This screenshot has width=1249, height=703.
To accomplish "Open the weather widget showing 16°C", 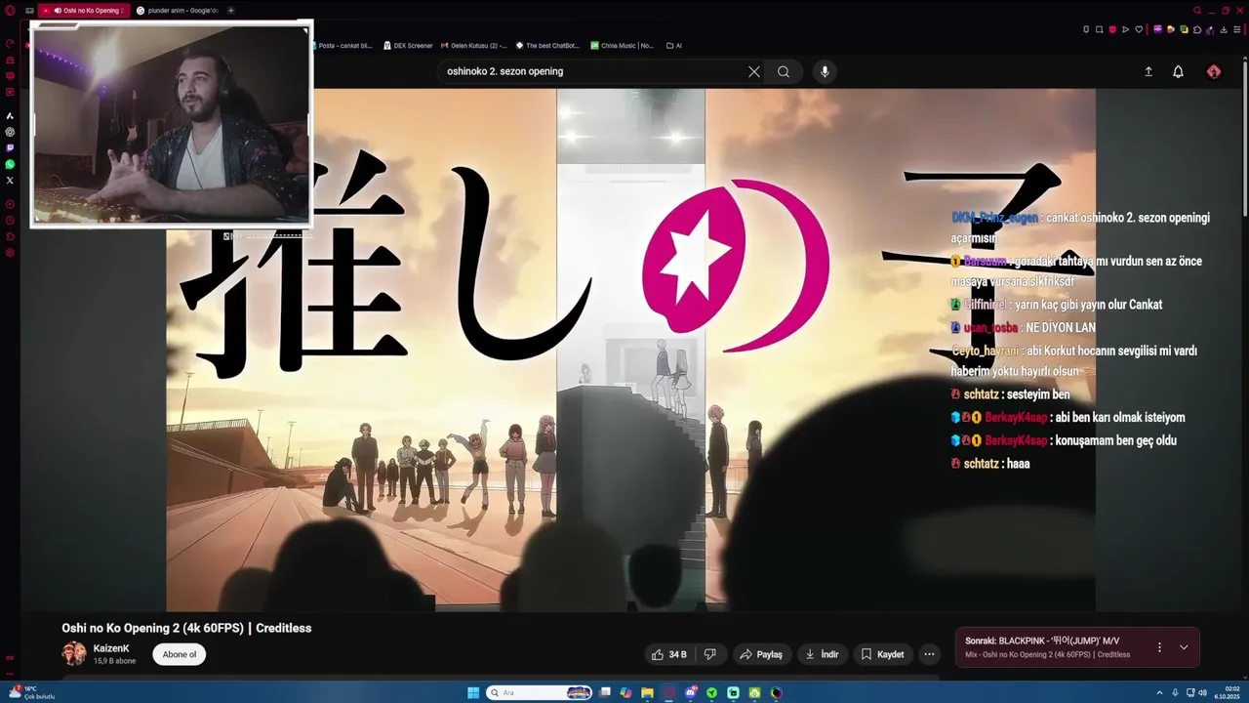I will pyautogui.click(x=31, y=692).
